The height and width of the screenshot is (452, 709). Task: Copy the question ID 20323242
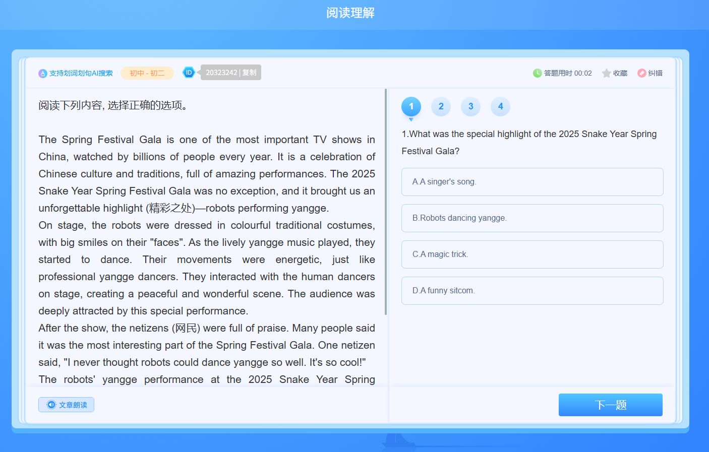click(x=249, y=73)
